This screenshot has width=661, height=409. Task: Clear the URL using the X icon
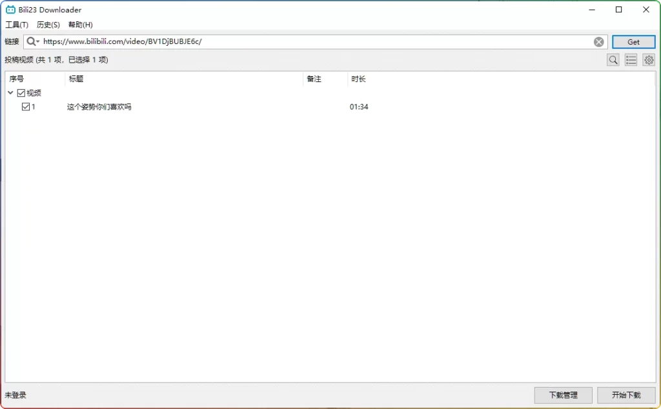coord(598,41)
